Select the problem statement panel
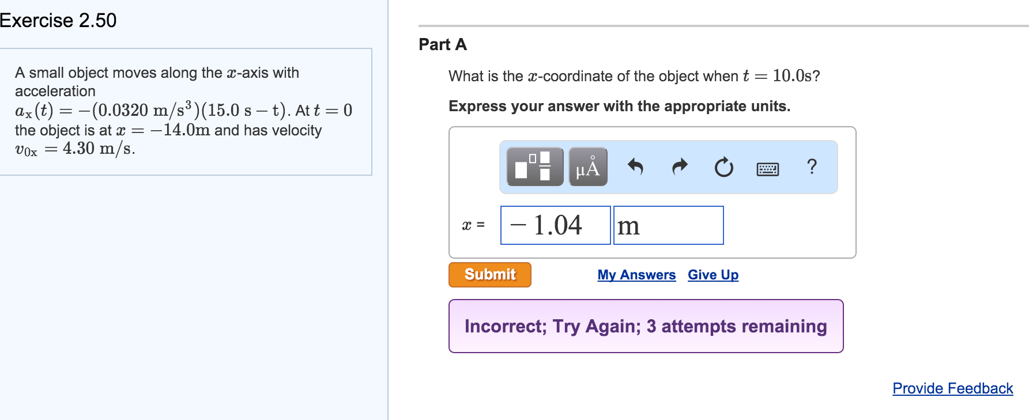The image size is (1029, 420). [186, 111]
